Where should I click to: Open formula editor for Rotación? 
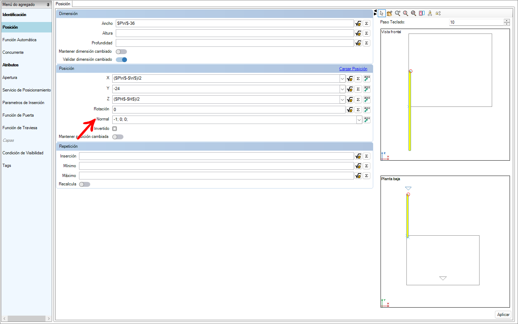click(350, 110)
